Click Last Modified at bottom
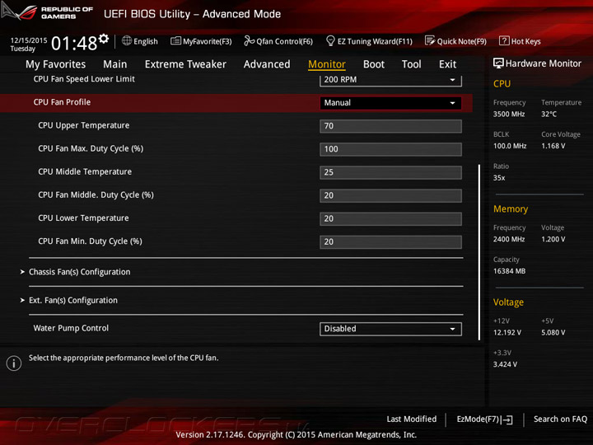 [x=412, y=419]
